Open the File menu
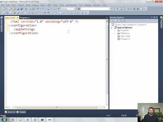The image size is (163, 122). coord(2,5)
